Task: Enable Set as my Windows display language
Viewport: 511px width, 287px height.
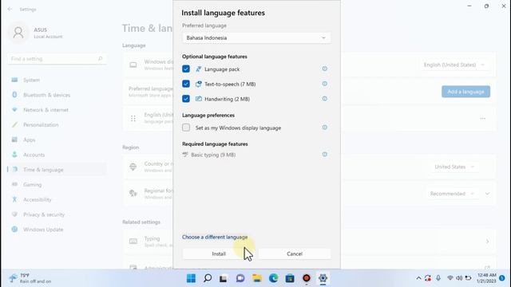Action: (186, 128)
